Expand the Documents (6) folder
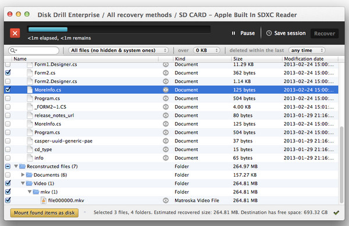349x226 pixels. [23, 175]
